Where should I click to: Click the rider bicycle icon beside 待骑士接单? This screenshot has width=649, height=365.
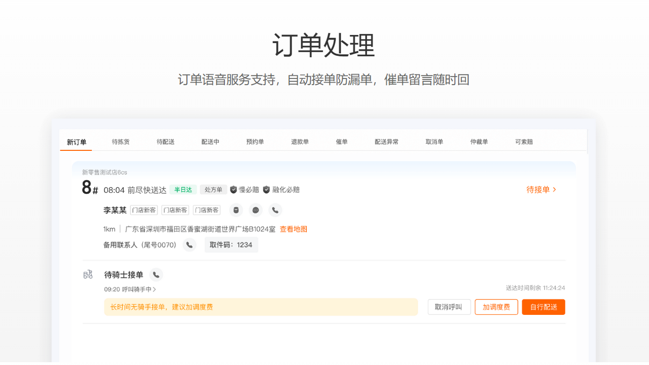tap(88, 274)
